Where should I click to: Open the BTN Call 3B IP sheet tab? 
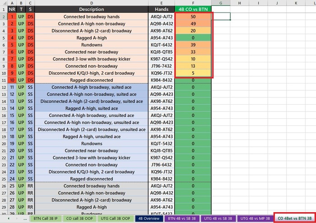[x=46, y=218]
